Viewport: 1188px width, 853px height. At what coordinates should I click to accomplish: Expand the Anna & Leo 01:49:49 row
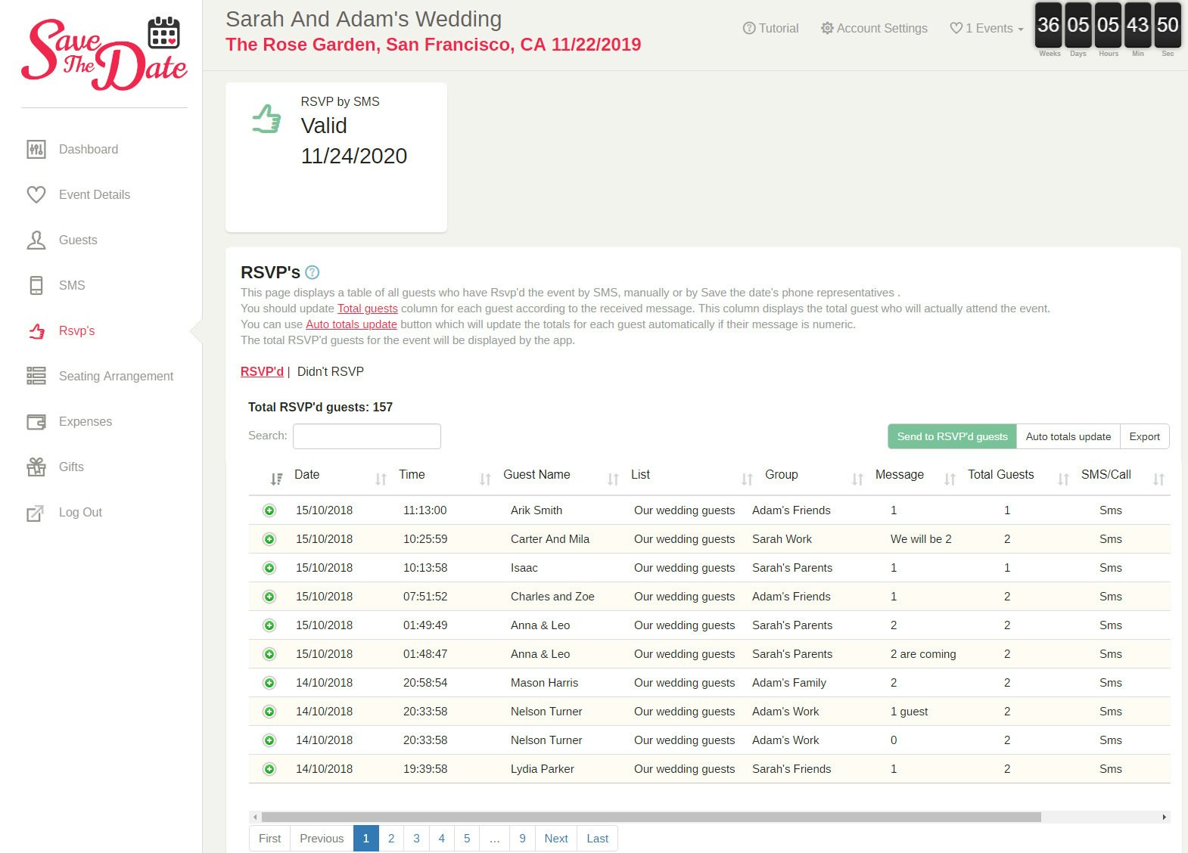[x=269, y=625]
